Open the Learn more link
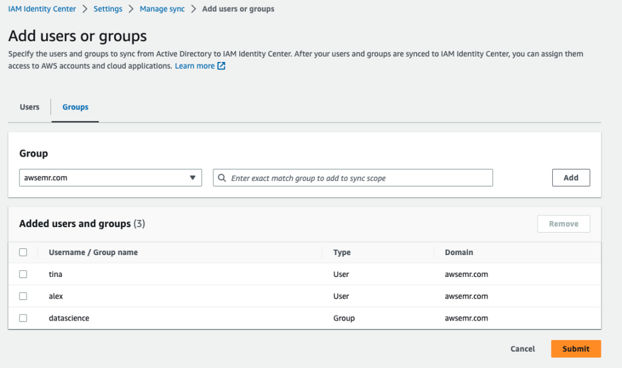The image size is (622, 368). (194, 66)
